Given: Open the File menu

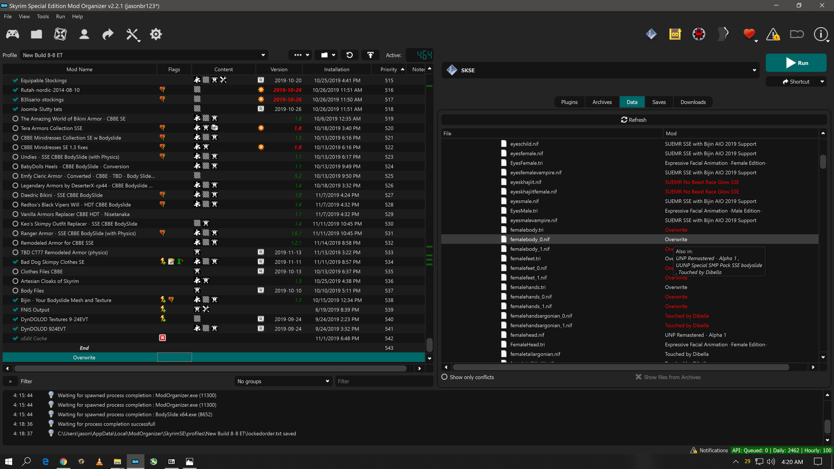Looking at the screenshot, I should (x=8, y=17).
